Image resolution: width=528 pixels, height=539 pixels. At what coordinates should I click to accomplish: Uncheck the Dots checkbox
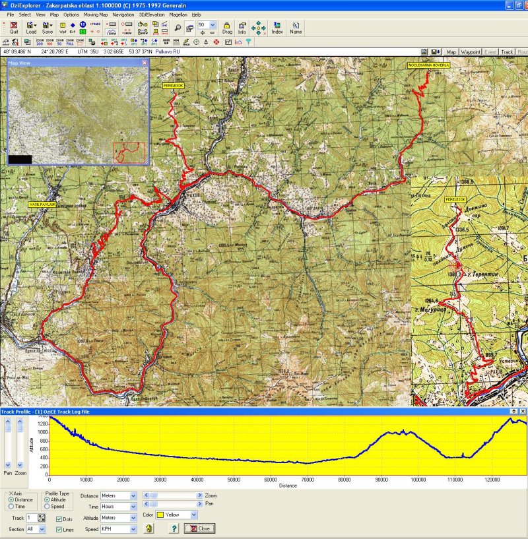click(x=59, y=519)
